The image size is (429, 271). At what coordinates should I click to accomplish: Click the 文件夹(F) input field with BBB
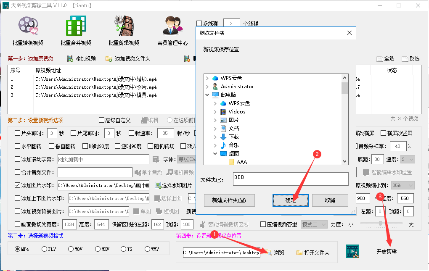coord(291,179)
